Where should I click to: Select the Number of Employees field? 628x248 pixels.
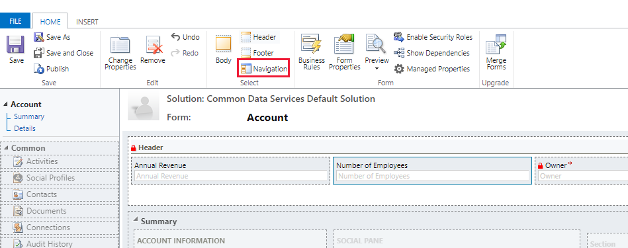(433, 171)
